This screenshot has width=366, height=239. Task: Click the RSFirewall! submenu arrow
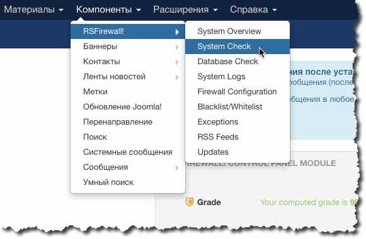[x=177, y=32]
